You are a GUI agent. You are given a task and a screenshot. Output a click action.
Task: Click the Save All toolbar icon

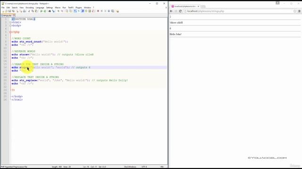point(13,11)
